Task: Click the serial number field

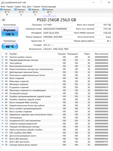Action: click(58, 29)
